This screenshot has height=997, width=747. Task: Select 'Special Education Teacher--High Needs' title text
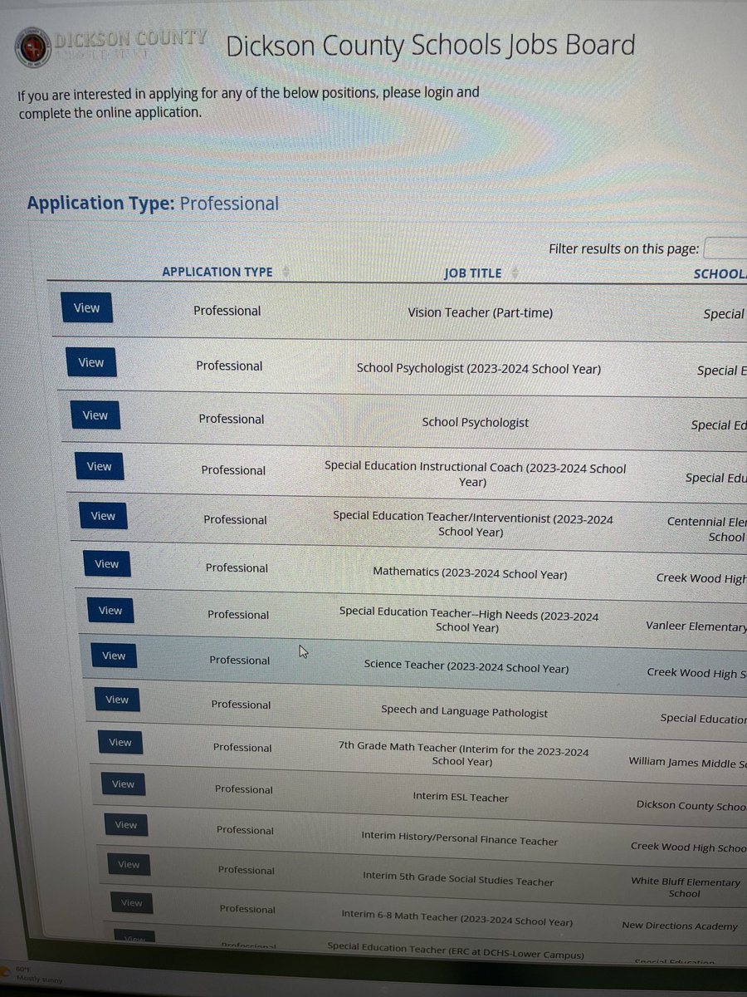(468, 621)
